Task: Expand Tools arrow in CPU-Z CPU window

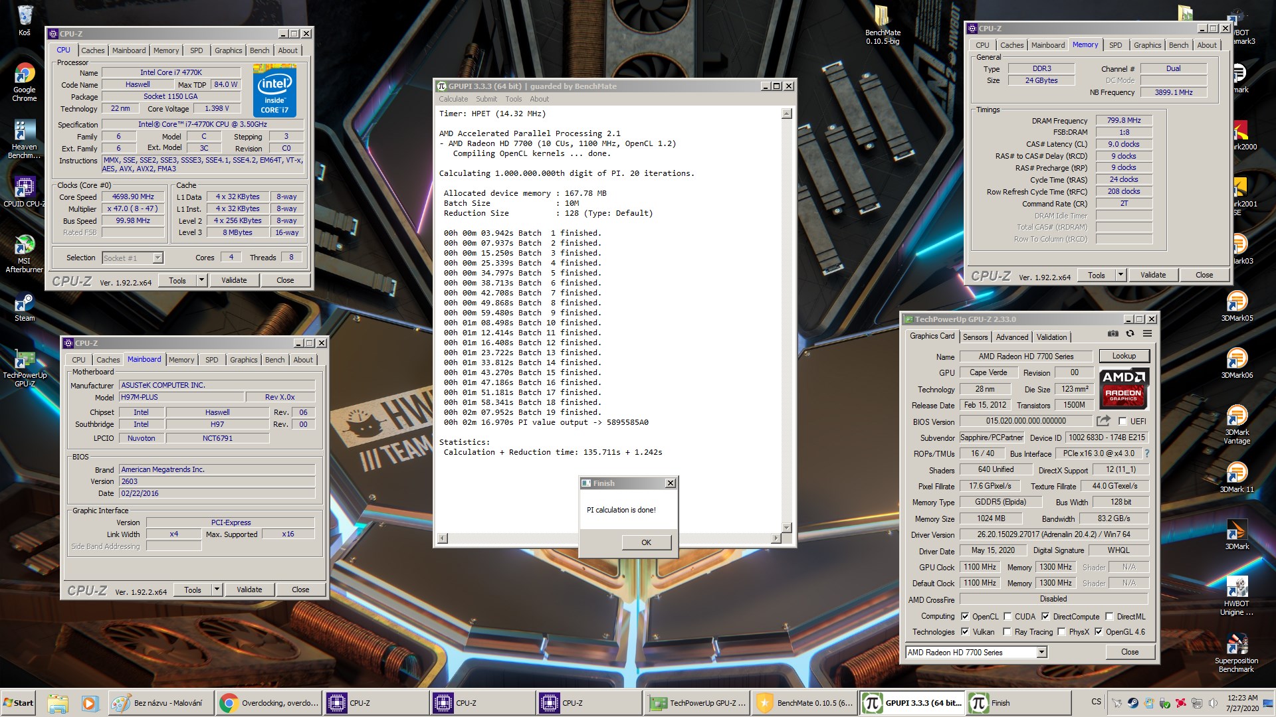Action: (201, 281)
